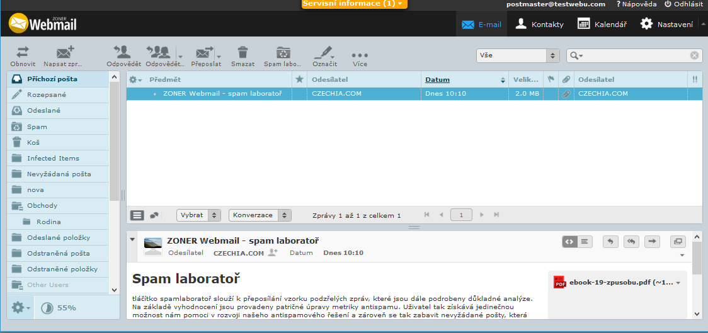
Task: Switch preview to plain text view
Action: [x=585, y=241]
